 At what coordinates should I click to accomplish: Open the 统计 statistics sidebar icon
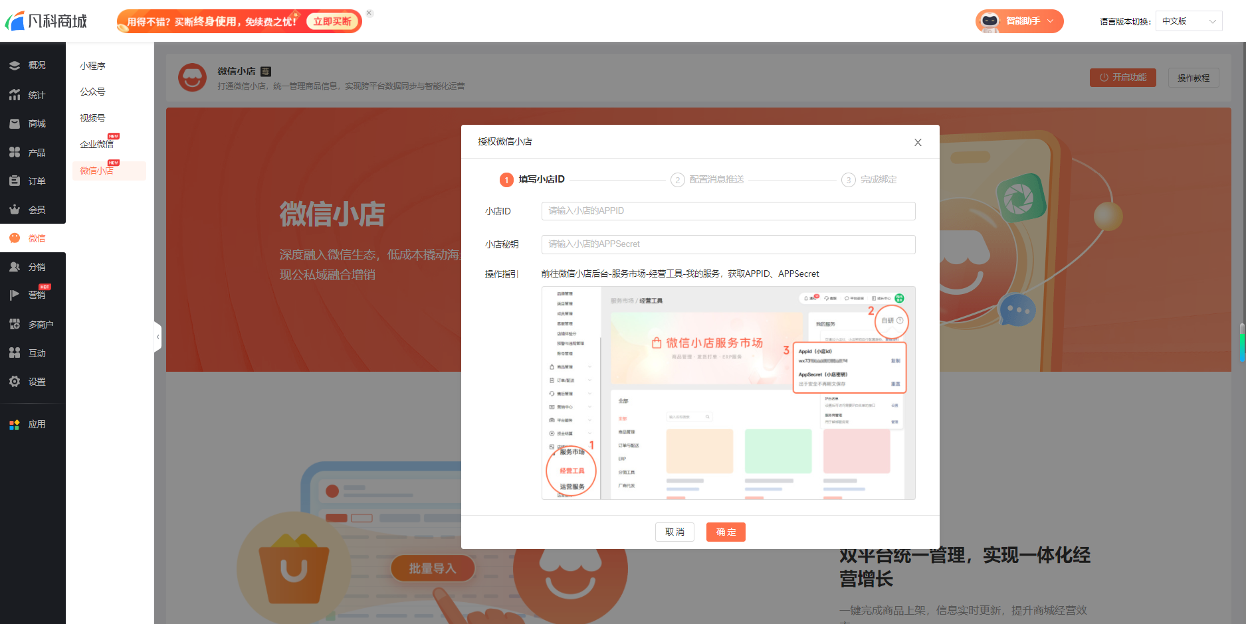tap(15, 95)
